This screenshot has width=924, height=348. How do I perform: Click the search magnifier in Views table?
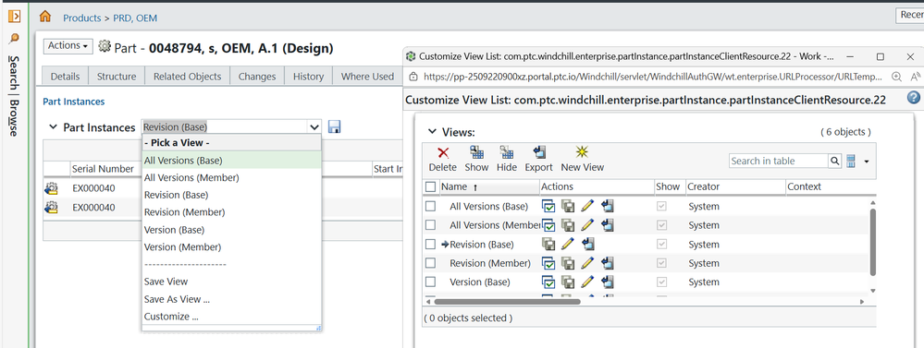point(835,161)
